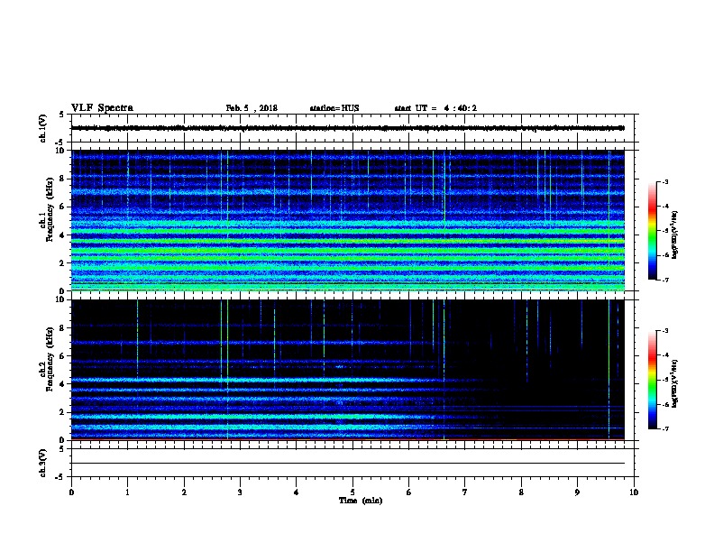Click the "8" kHz tick on ch.1 frequency axis

(x=62, y=179)
